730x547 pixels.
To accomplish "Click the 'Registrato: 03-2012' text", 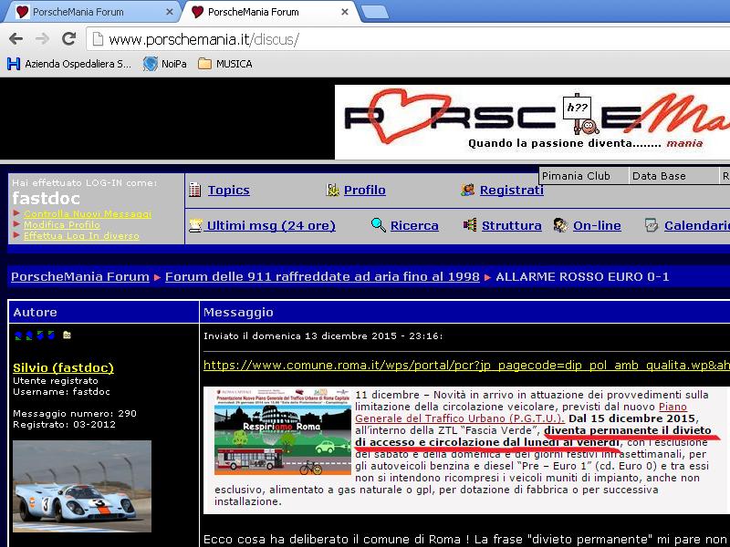I will [64, 424].
